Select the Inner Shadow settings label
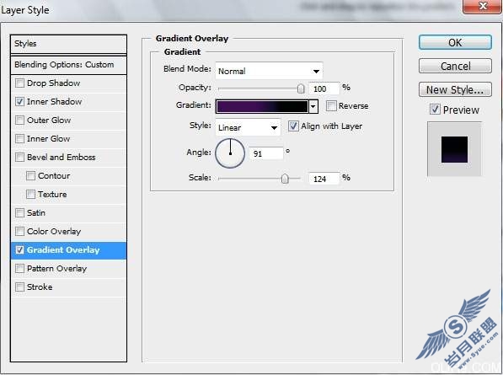503x375 pixels. coord(55,102)
